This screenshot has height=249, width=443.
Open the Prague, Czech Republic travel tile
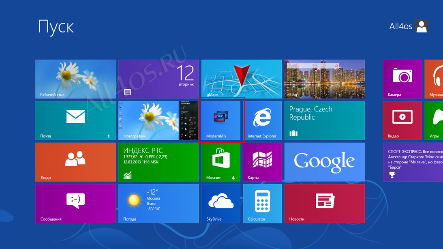pyautogui.click(x=325, y=120)
